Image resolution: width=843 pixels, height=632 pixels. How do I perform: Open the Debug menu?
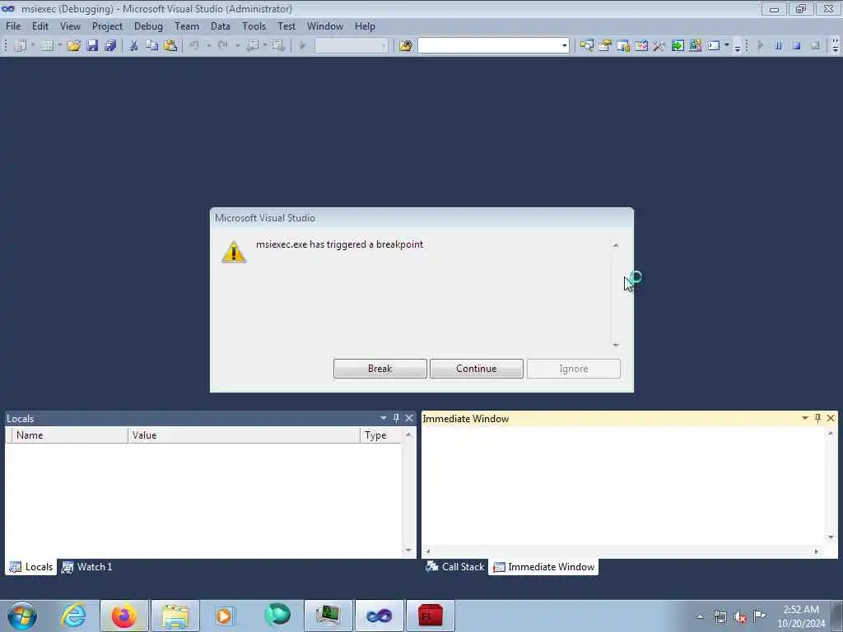[148, 26]
